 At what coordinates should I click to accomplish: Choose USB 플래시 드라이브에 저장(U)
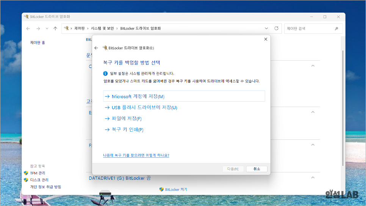[x=141, y=108]
